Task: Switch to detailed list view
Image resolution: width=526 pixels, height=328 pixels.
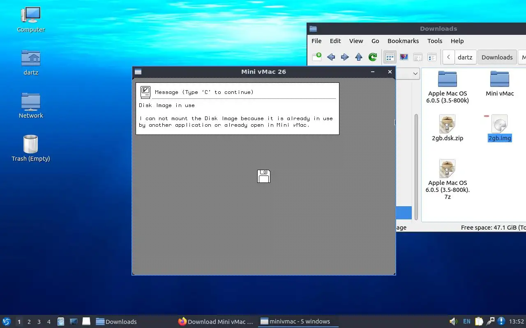Action: 432,57
